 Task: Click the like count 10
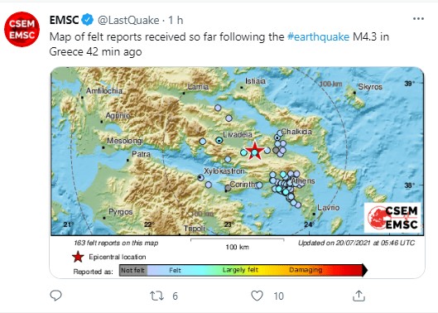click(x=278, y=296)
